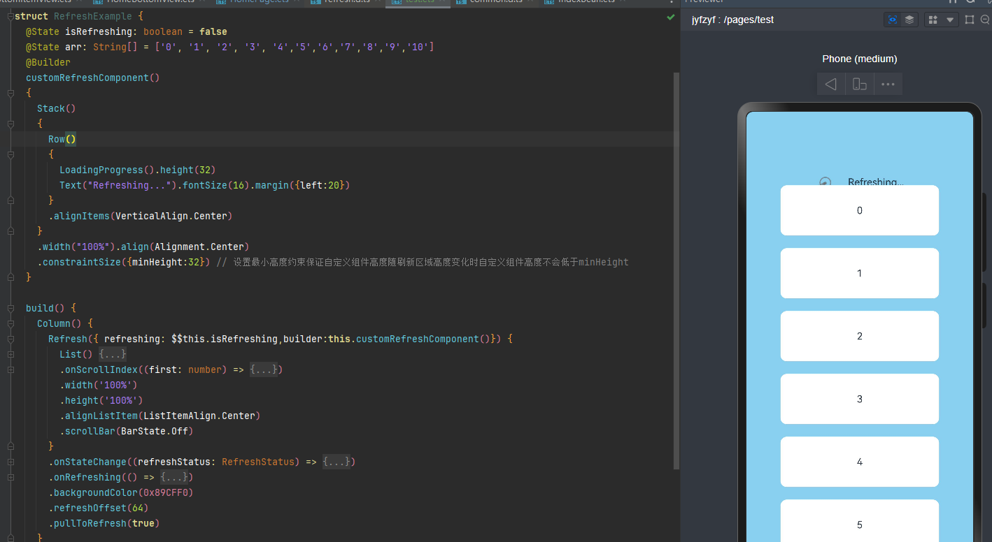
Task: Click the jyfzyf : /pages/test path label
Action: coord(732,20)
